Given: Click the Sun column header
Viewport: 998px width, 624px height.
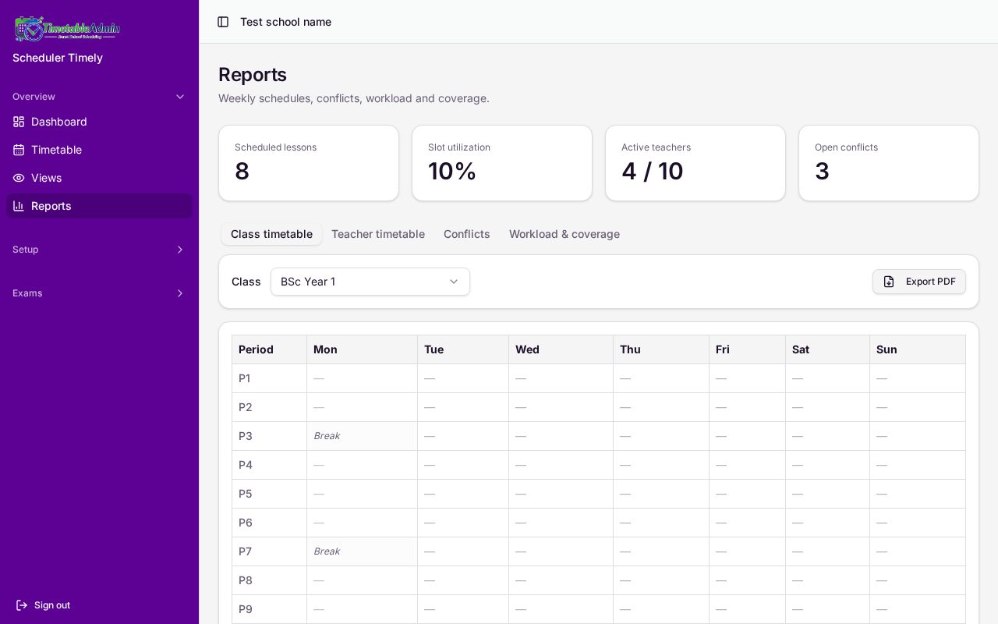Looking at the screenshot, I should point(918,349).
